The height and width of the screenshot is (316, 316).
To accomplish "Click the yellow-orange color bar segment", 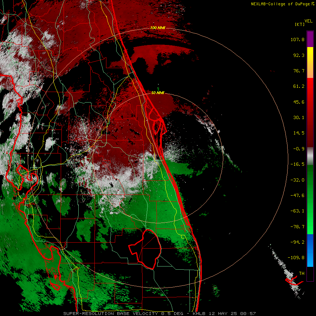I will [310, 62].
